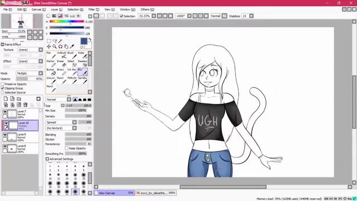Enable Keep Opacity checkbox
The height and width of the screenshot is (201, 357).
pos(67,149)
